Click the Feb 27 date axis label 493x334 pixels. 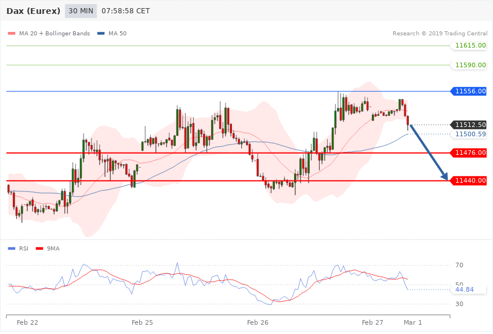point(372,322)
